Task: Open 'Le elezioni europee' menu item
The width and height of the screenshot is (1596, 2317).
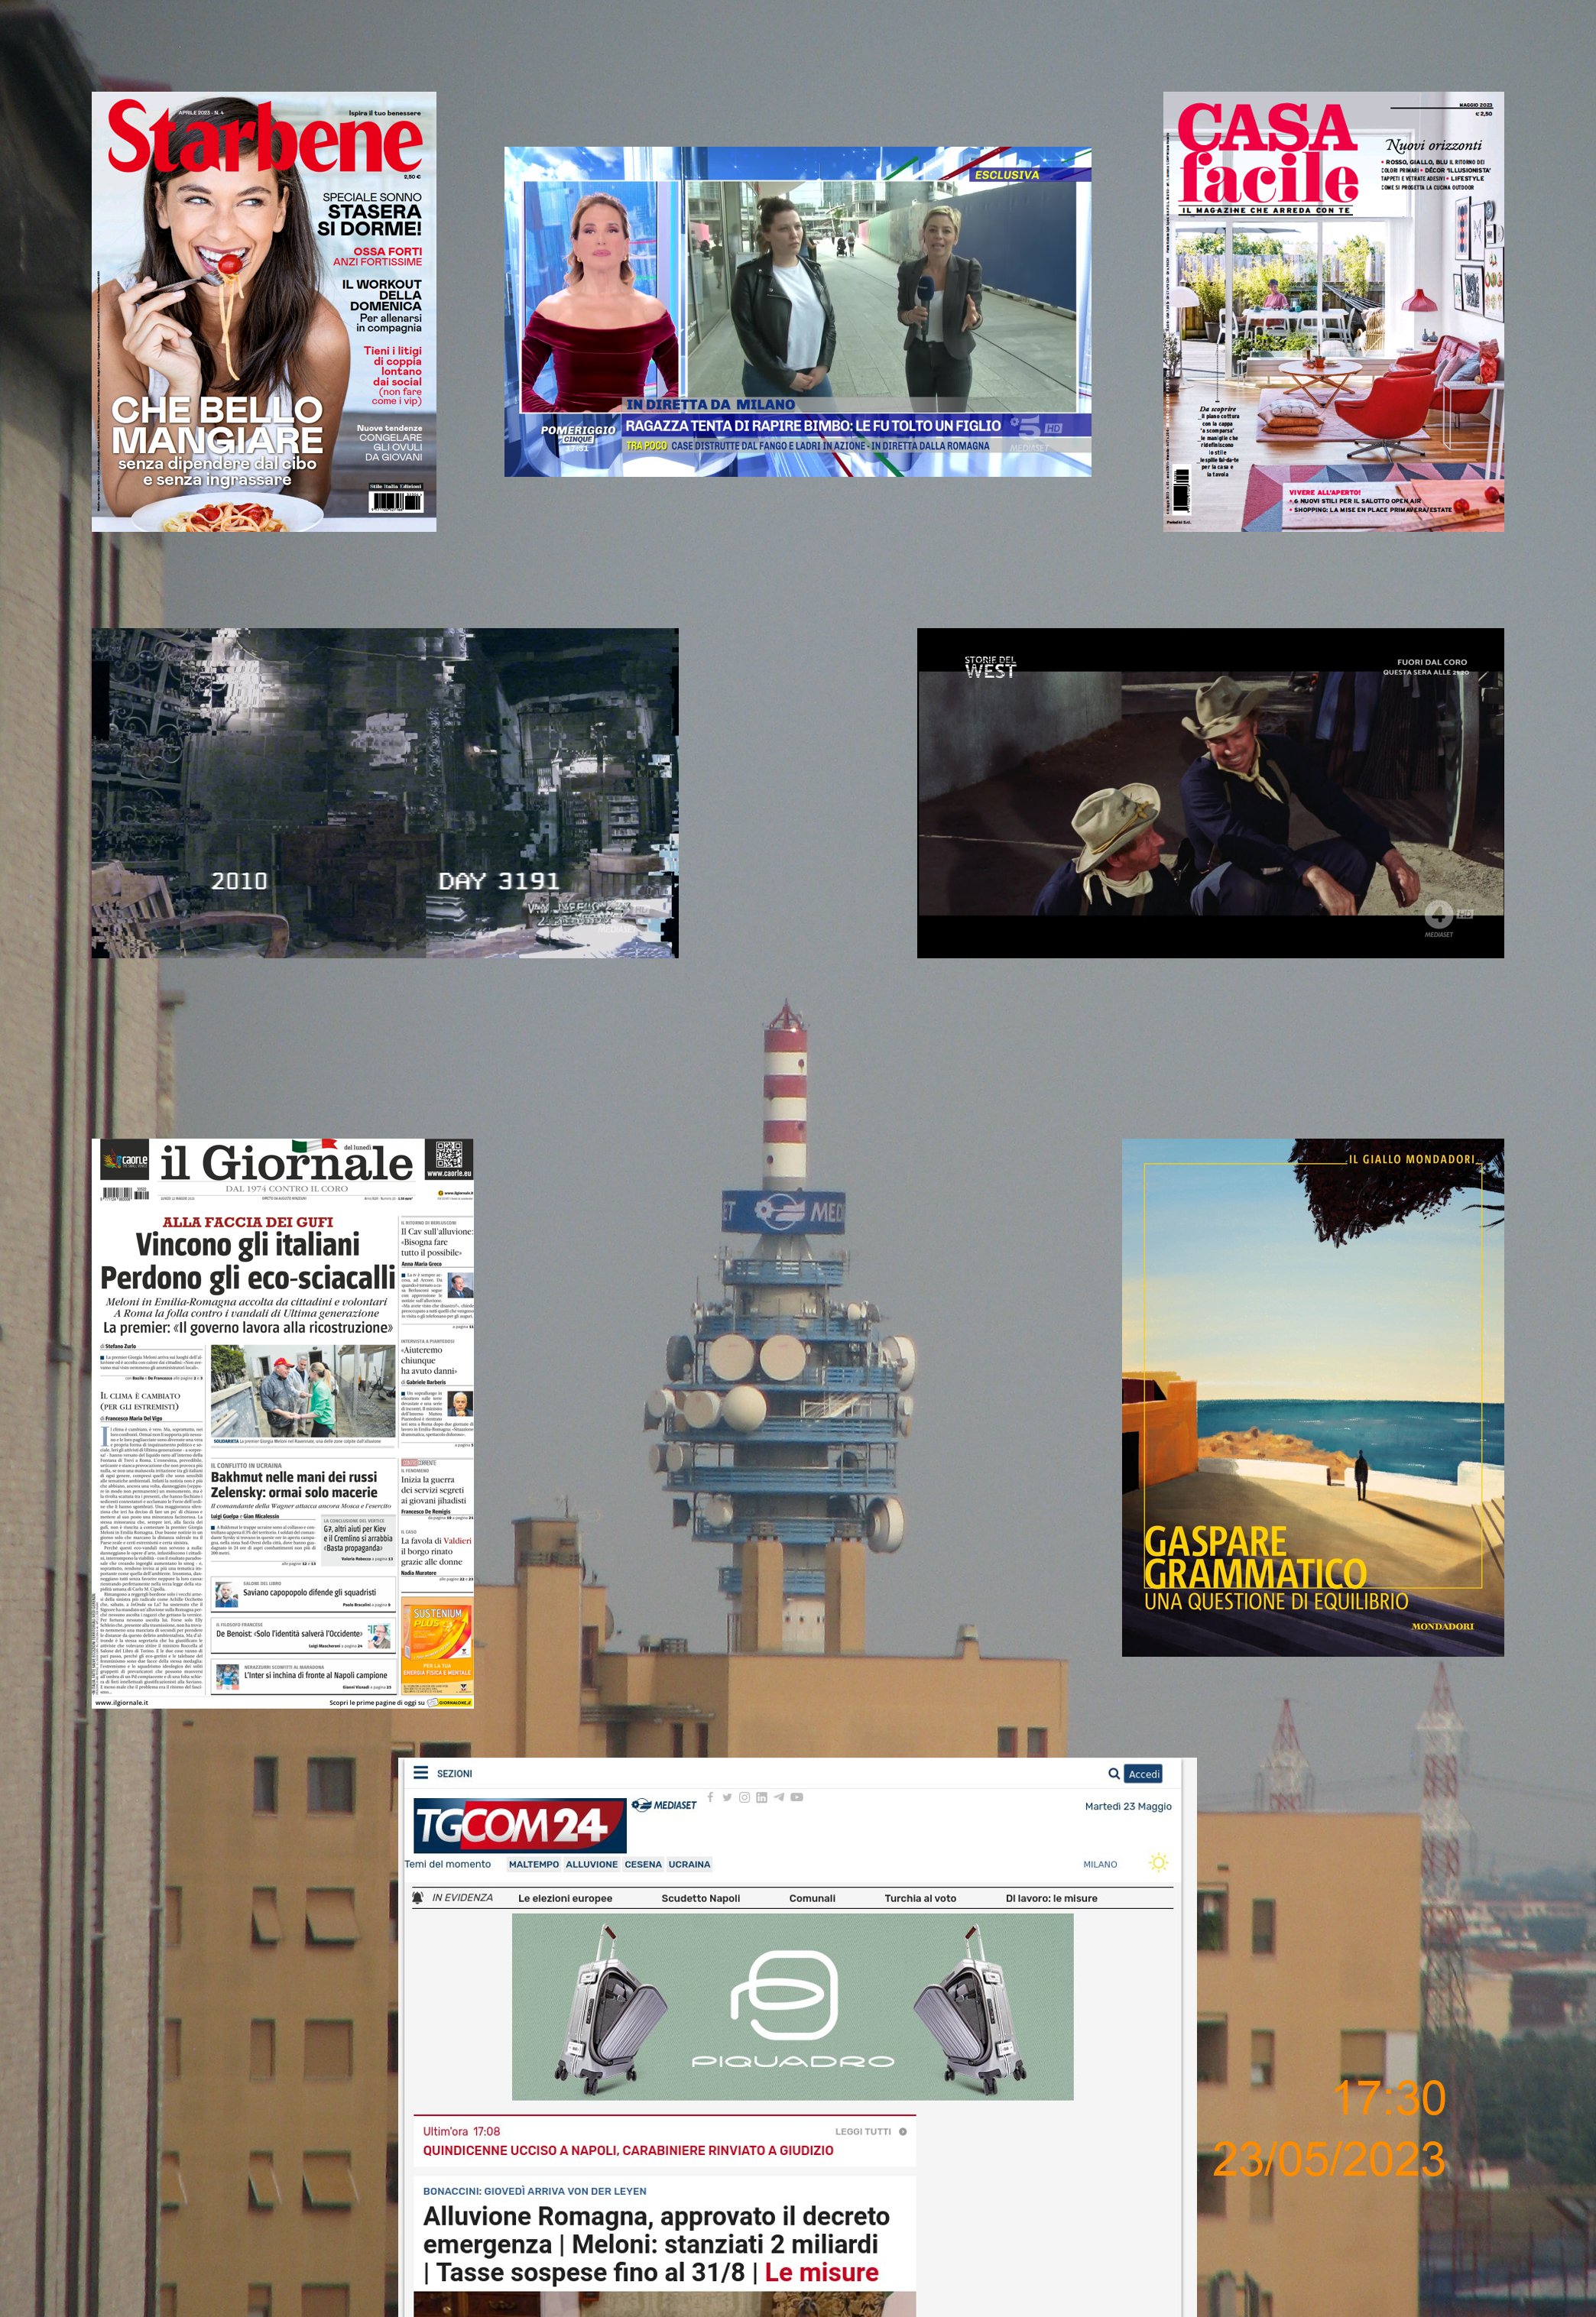Action: point(565,1898)
